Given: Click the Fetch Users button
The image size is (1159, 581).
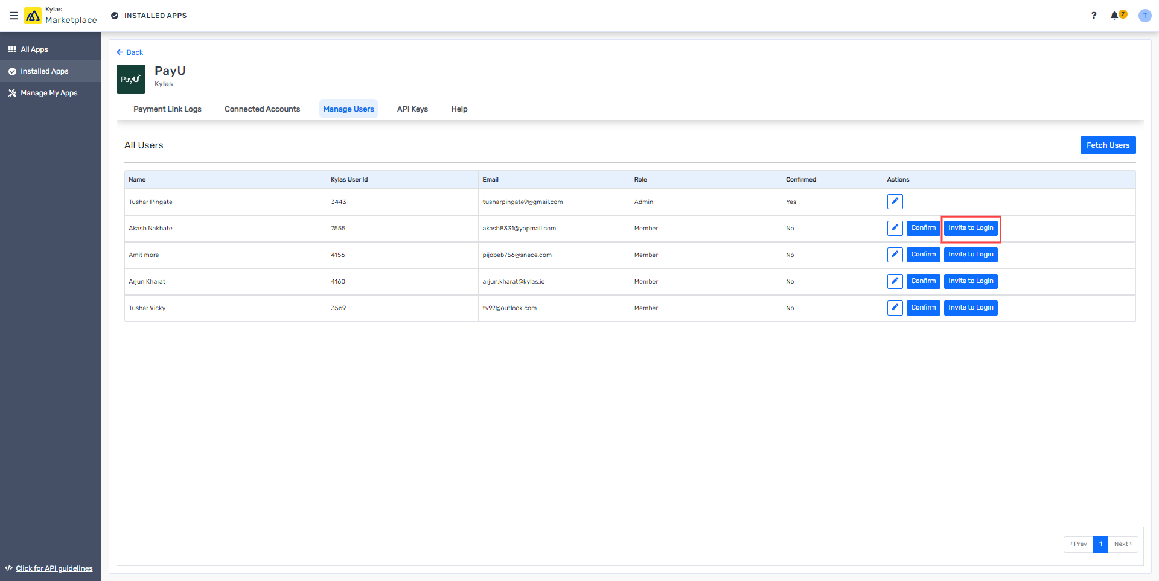Looking at the screenshot, I should click(1108, 145).
